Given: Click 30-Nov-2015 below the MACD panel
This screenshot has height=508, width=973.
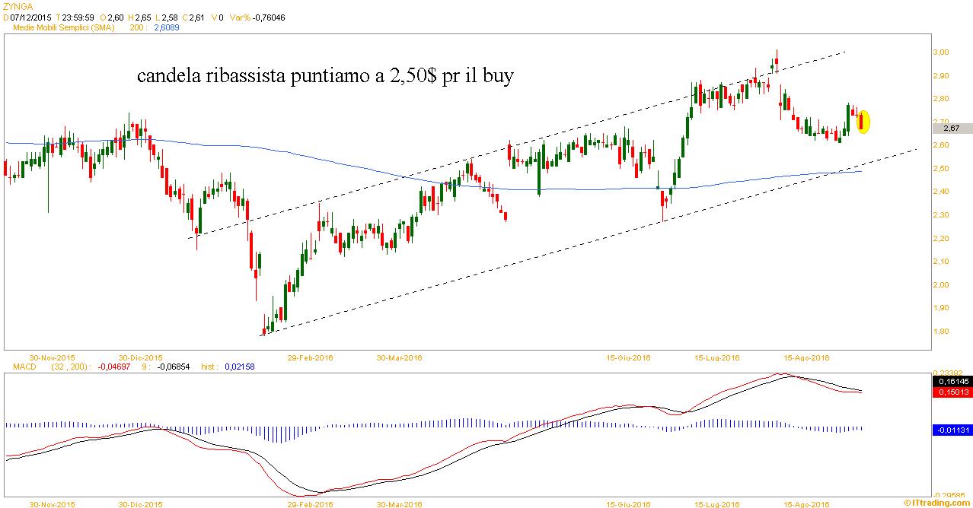Looking at the screenshot, I should pyautogui.click(x=50, y=503).
